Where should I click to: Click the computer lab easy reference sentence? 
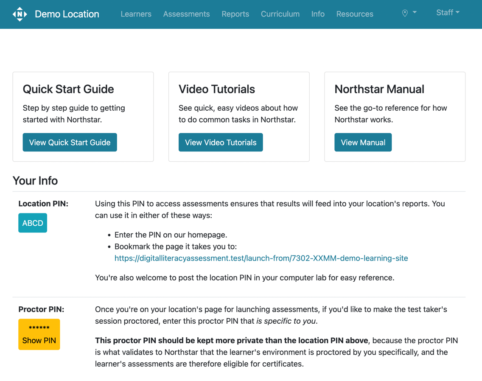[x=245, y=277]
